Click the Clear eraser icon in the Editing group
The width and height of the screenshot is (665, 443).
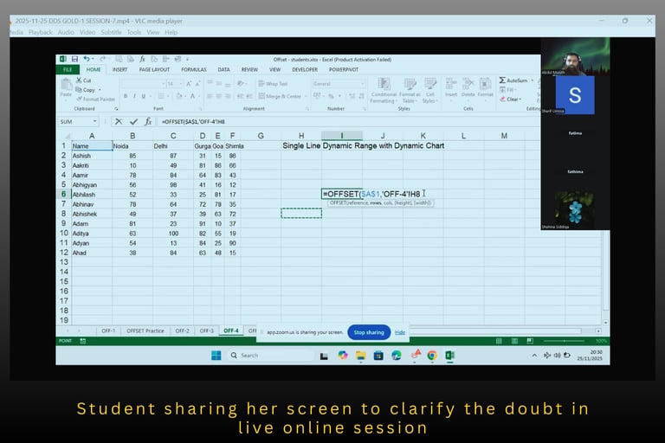click(502, 100)
